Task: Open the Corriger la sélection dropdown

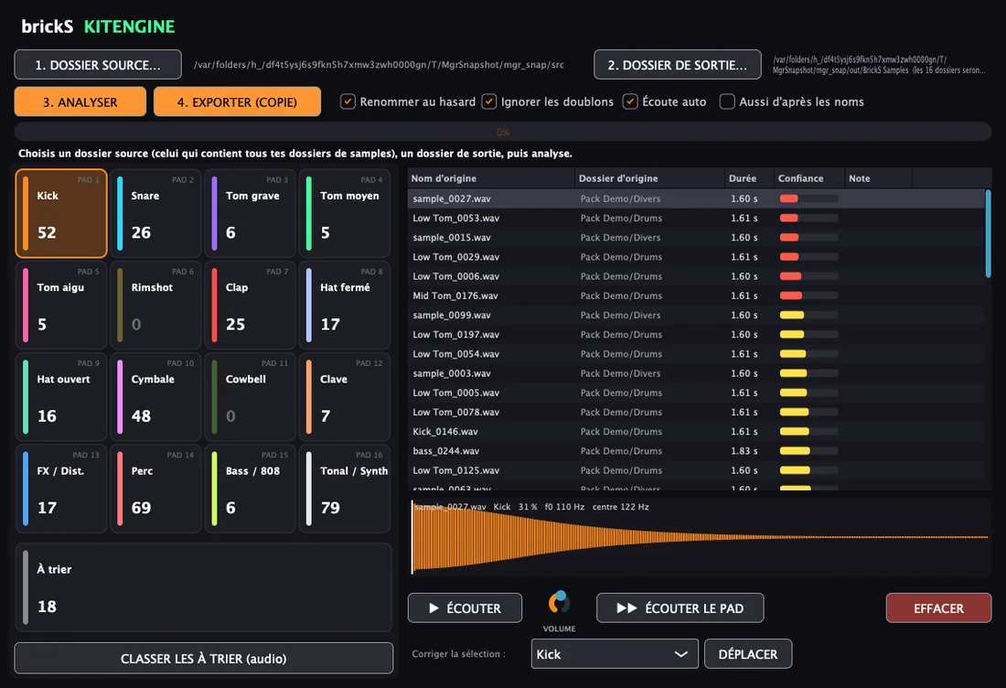Action: 615,654
